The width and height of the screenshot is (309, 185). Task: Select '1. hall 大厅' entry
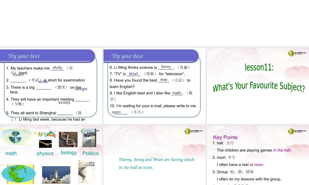click(x=223, y=143)
